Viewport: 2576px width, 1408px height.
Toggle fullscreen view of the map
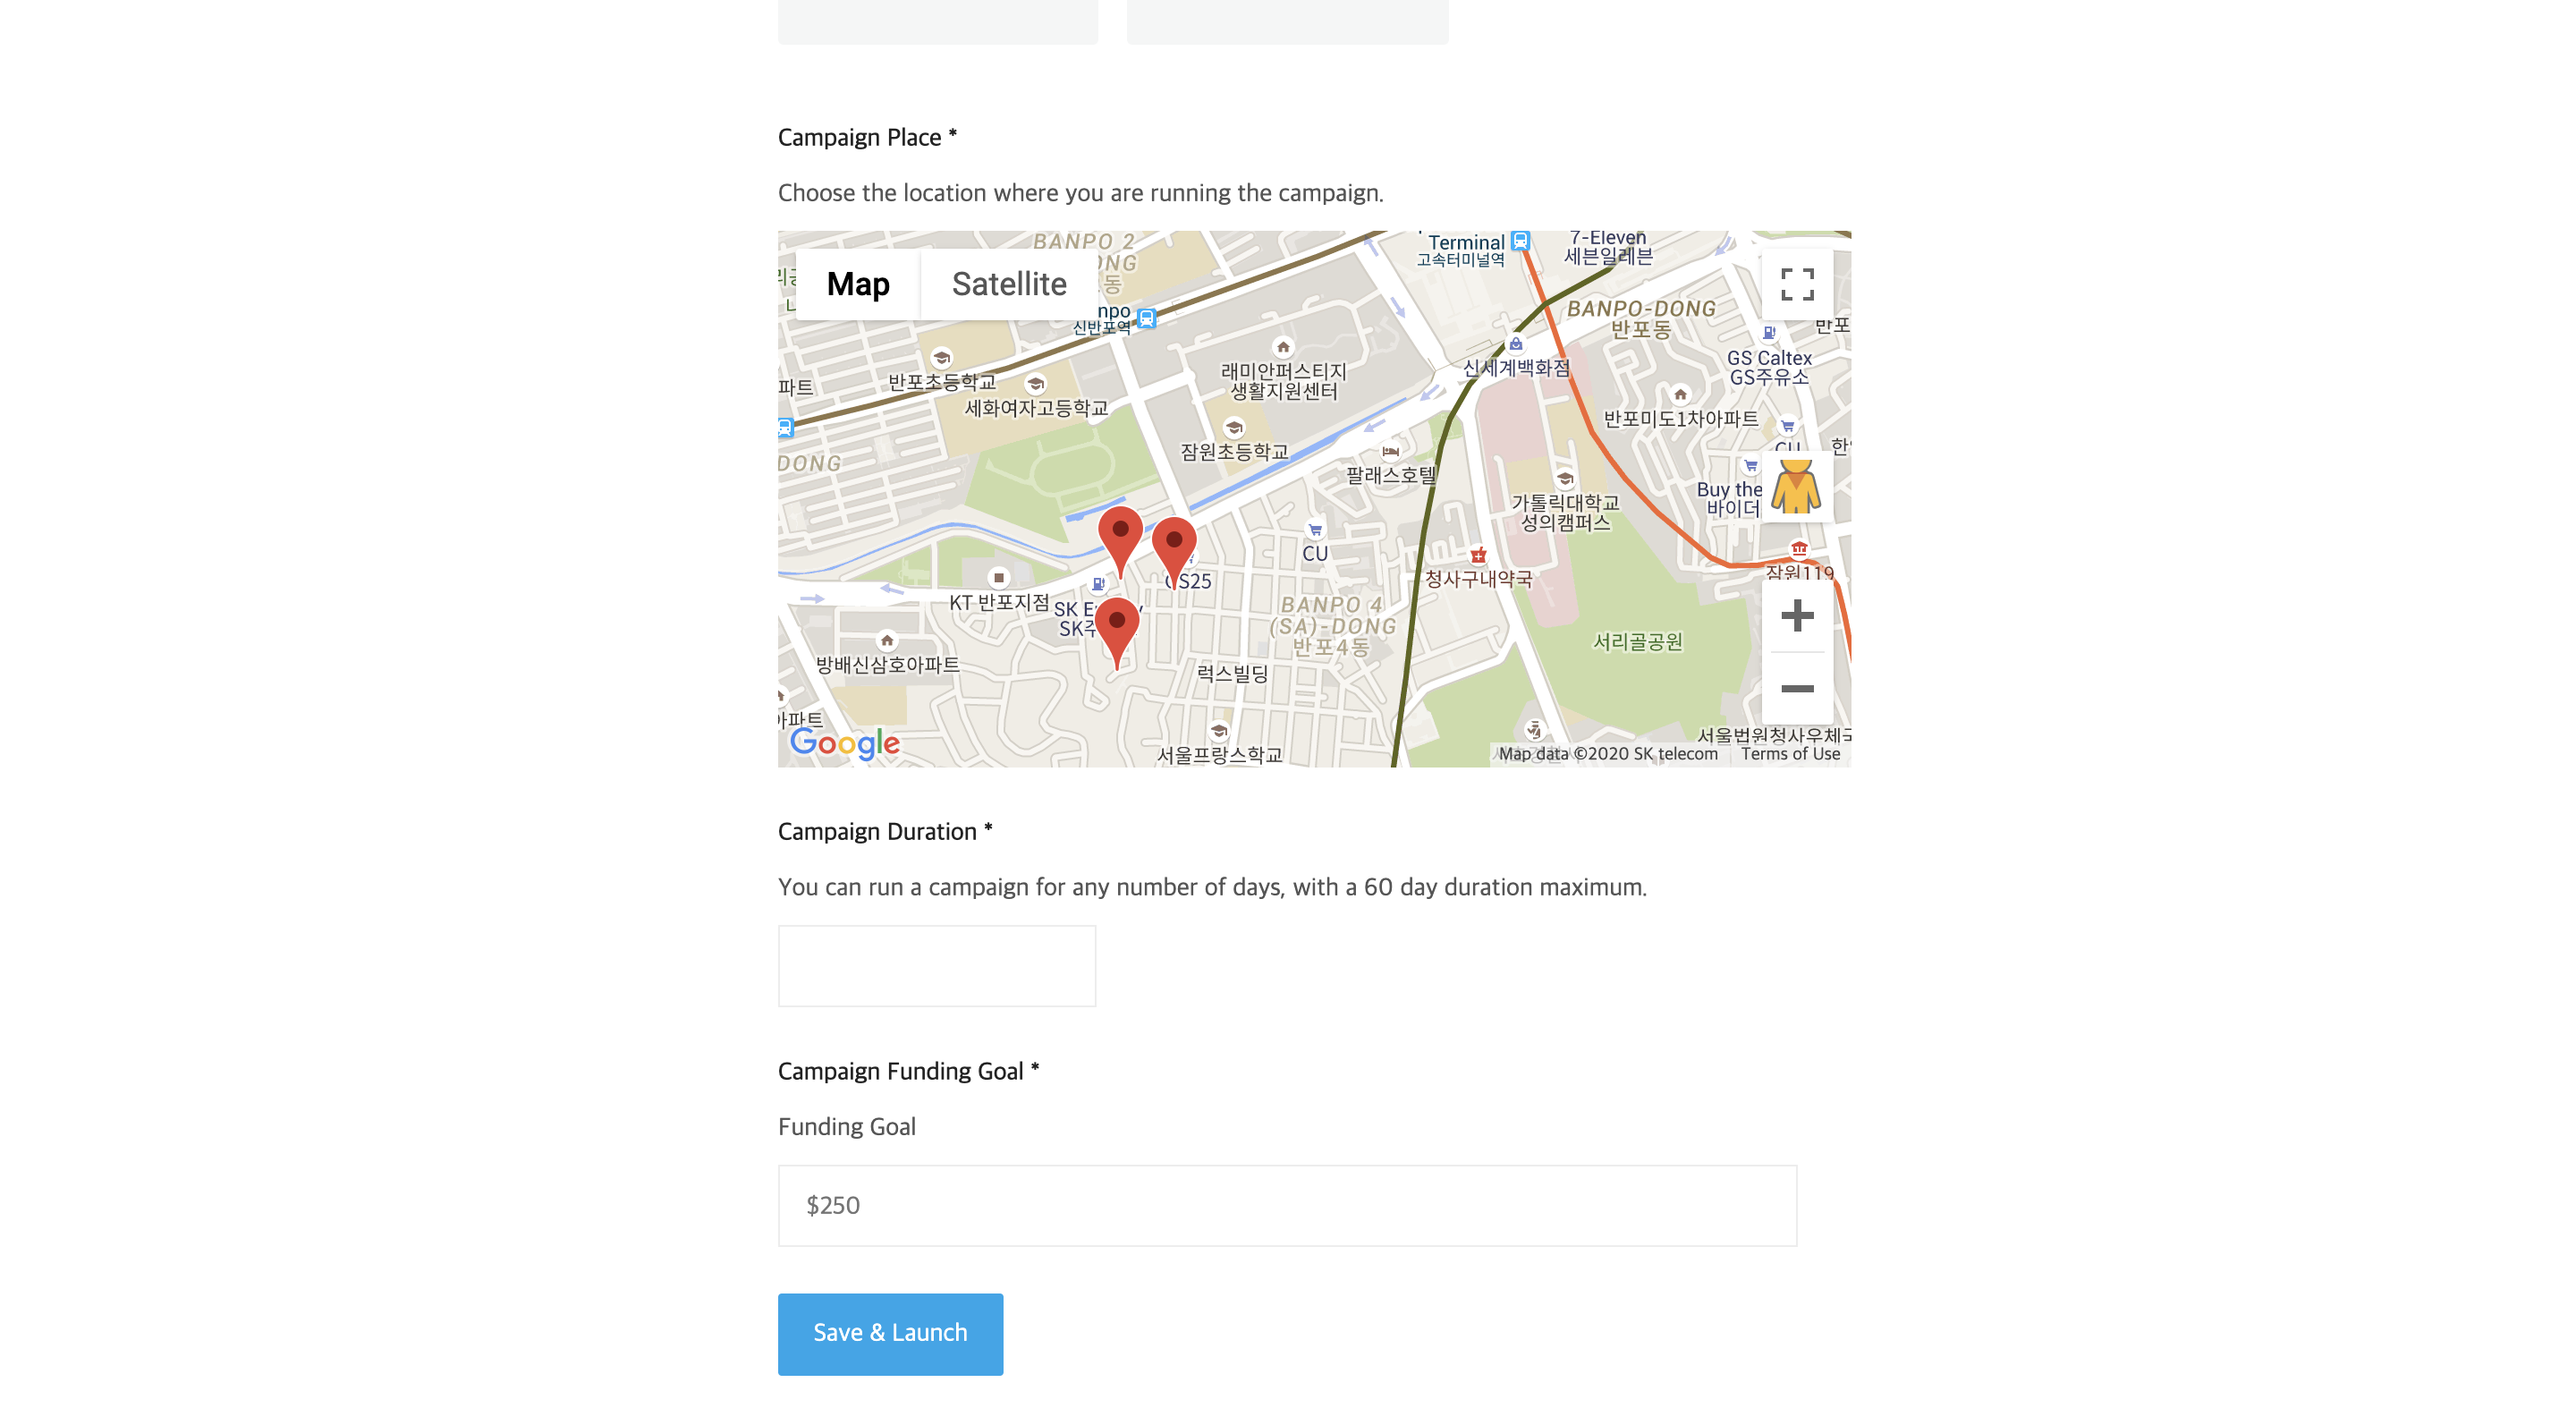1797,284
